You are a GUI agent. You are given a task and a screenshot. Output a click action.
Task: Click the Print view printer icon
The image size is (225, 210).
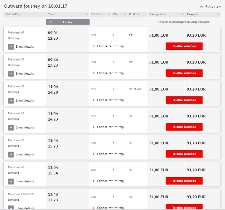(202, 6)
